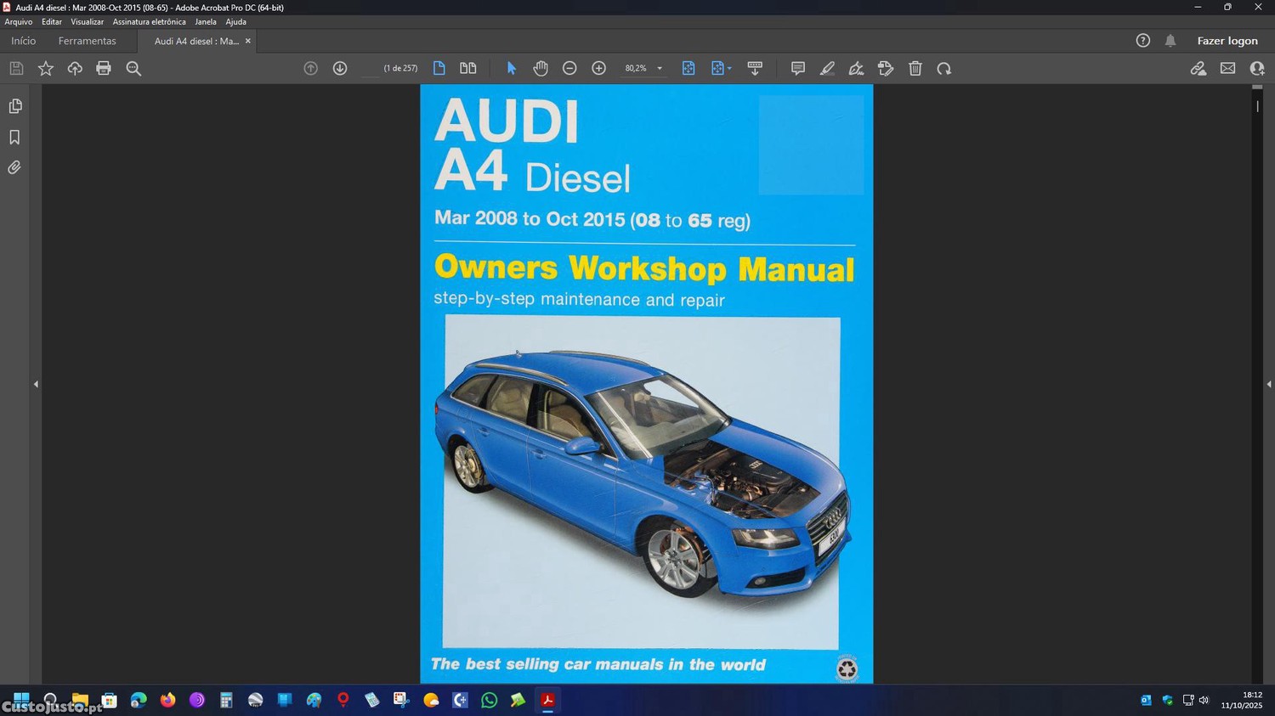The width and height of the screenshot is (1275, 716).
Task: Click the add comment note icon
Action: coord(797,69)
